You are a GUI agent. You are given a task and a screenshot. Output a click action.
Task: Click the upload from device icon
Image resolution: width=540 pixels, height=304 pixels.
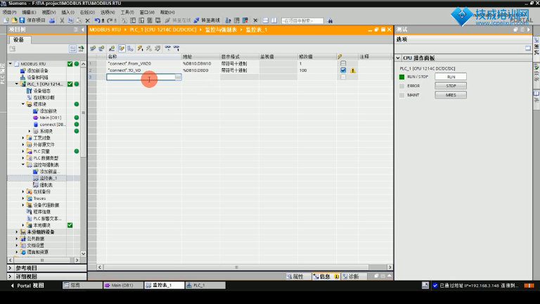[141, 20]
